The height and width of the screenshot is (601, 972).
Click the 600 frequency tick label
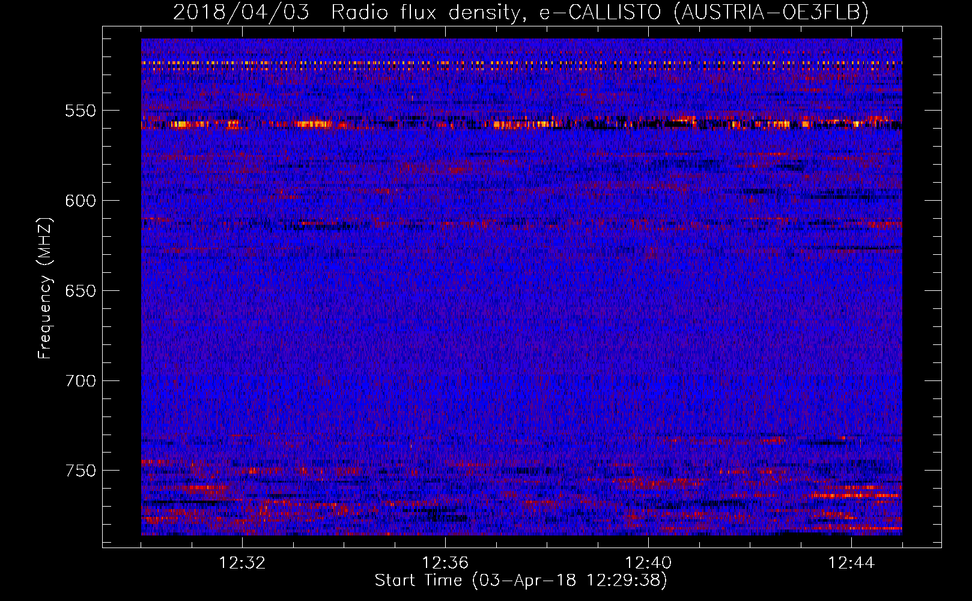click(80, 201)
